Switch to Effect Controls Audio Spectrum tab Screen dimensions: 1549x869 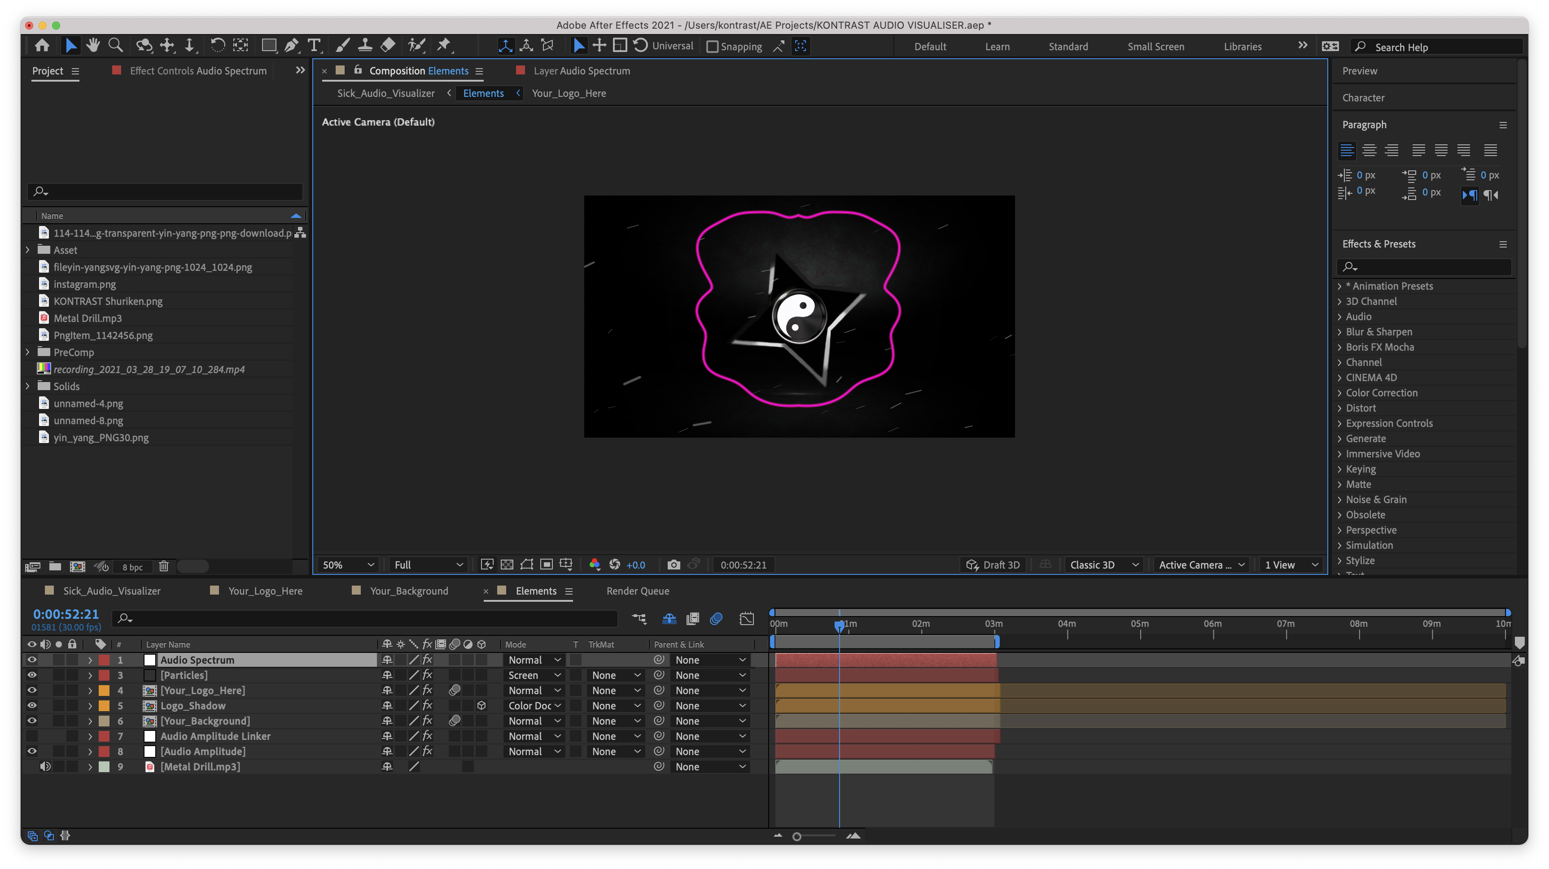click(198, 71)
